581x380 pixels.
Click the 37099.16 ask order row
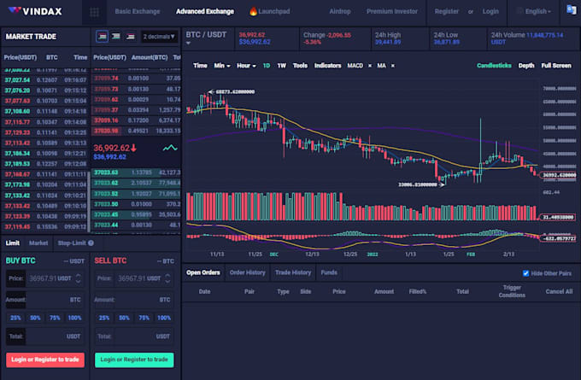click(136, 120)
